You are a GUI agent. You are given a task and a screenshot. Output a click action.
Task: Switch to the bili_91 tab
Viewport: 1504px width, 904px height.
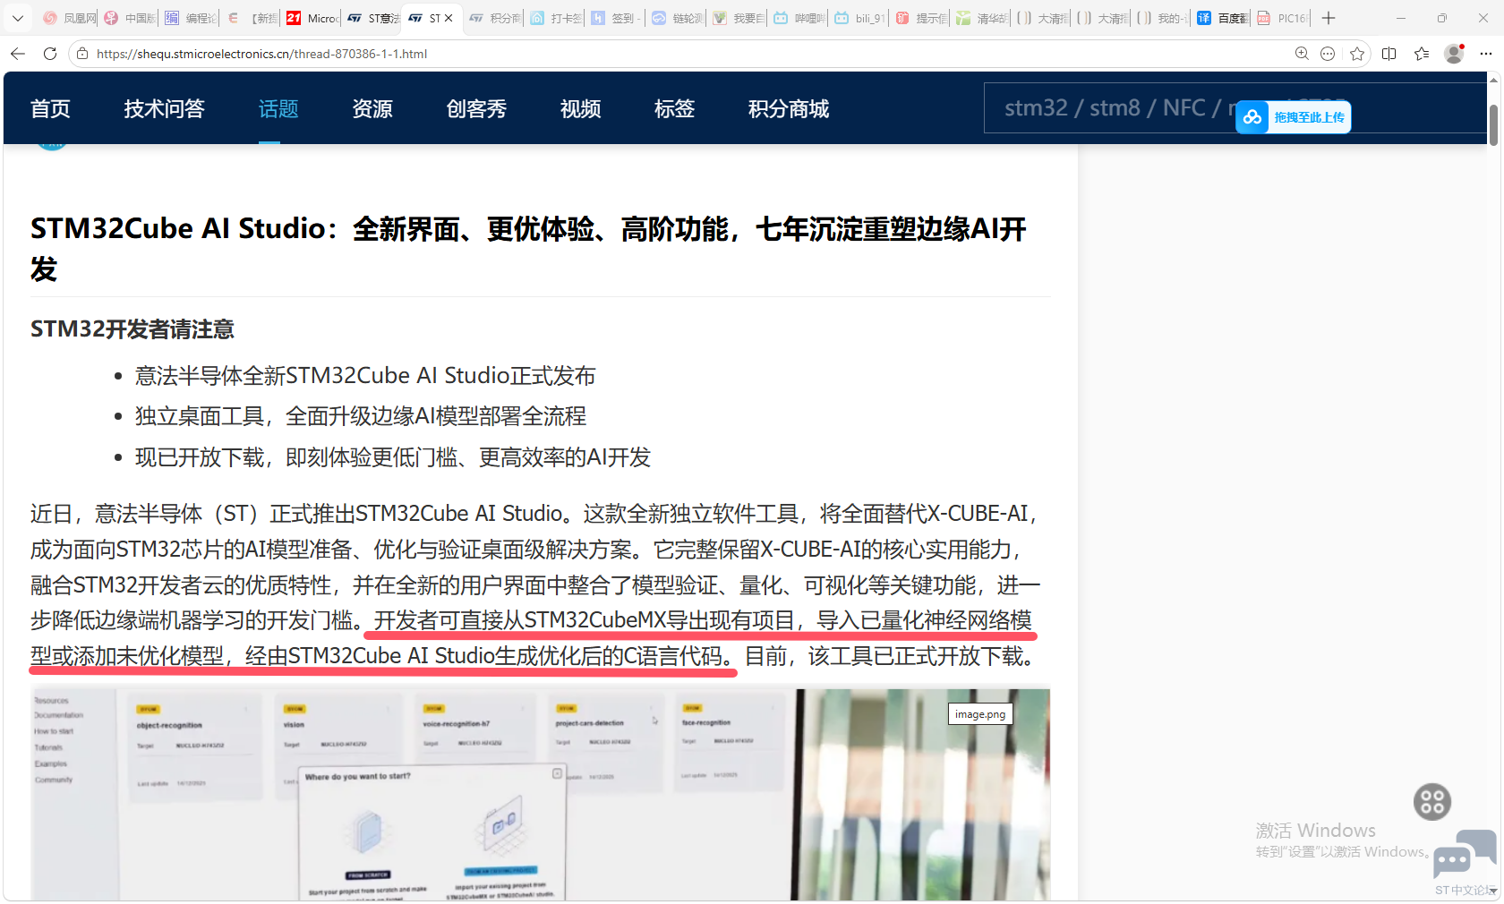860,18
